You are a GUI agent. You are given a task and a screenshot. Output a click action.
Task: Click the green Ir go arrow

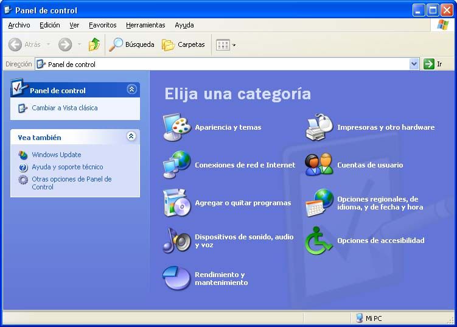click(x=429, y=64)
